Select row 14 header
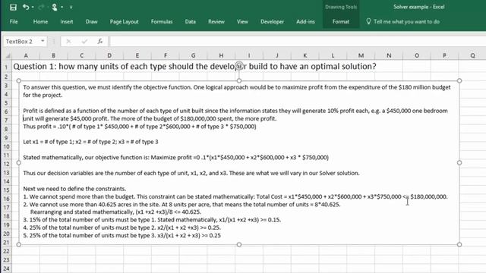This screenshot has width=486, height=273. click(x=6, y=181)
